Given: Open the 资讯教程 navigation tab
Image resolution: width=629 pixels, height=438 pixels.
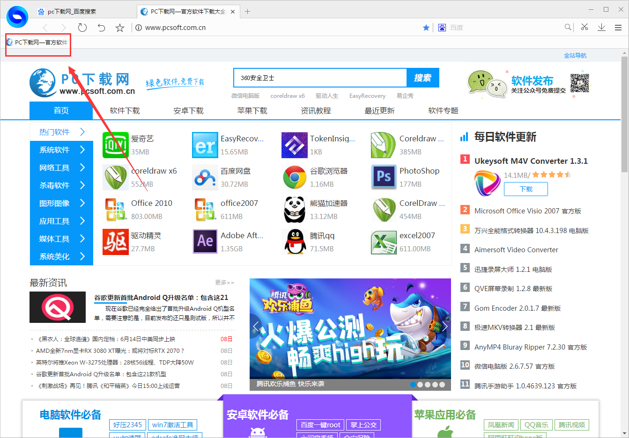Looking at the screenshot, I should pyautogui.click(x=316, y=110).
